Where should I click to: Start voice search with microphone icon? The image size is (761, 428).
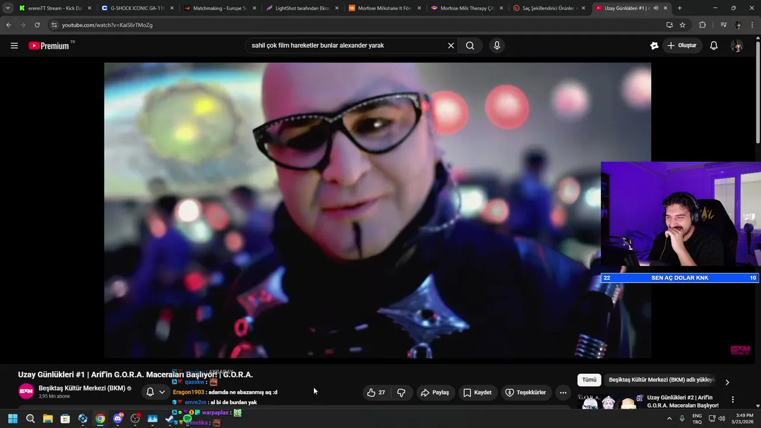tap(497, 46)
